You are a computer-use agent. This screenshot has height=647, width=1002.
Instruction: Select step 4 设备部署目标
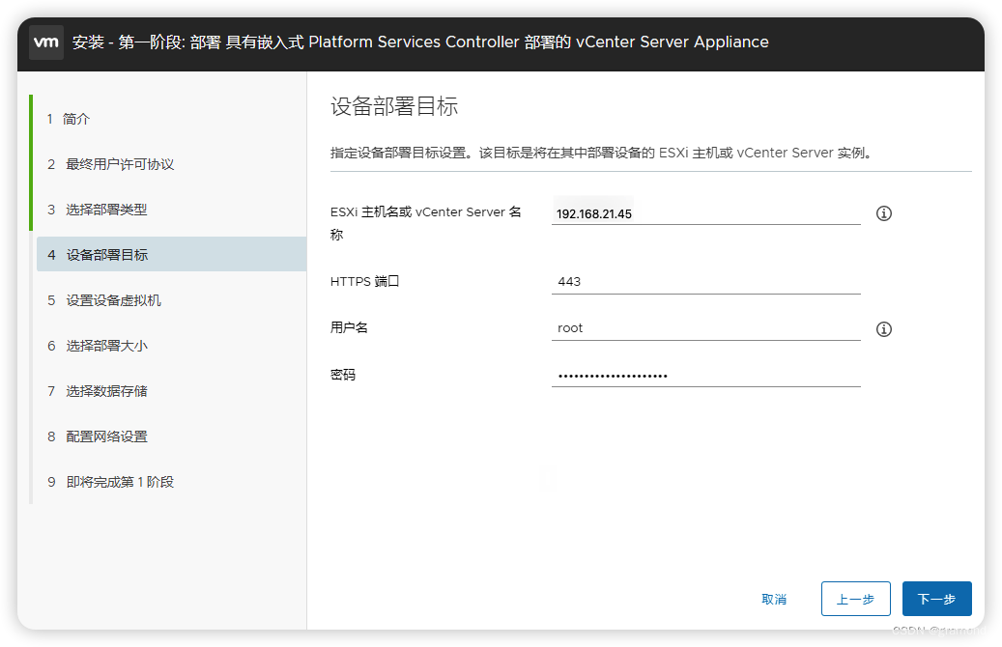(x=171, y=254)
